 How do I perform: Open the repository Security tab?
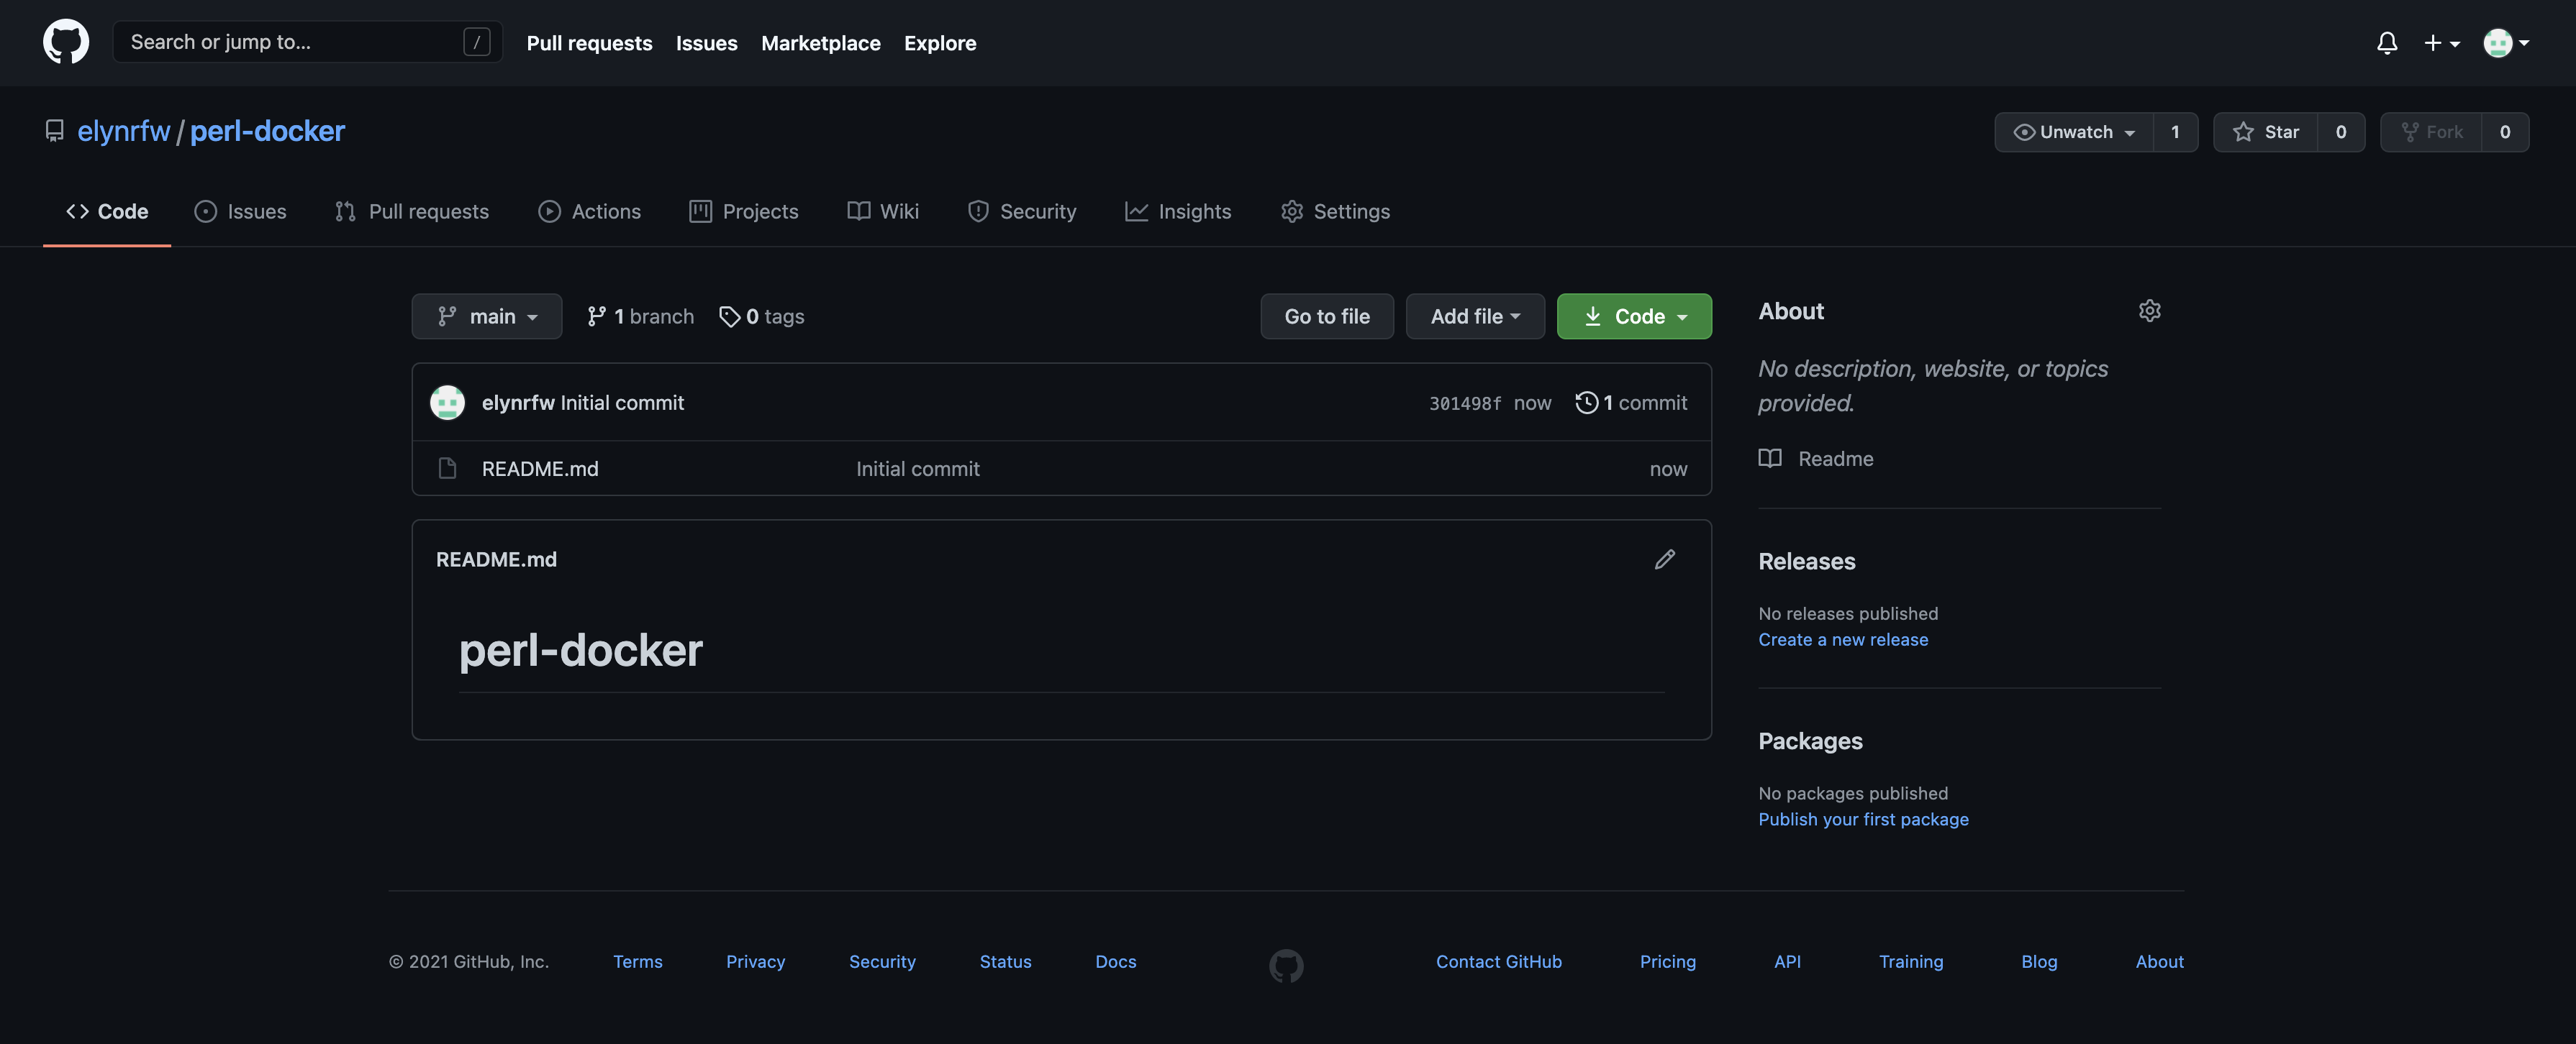pos(1021,211)
